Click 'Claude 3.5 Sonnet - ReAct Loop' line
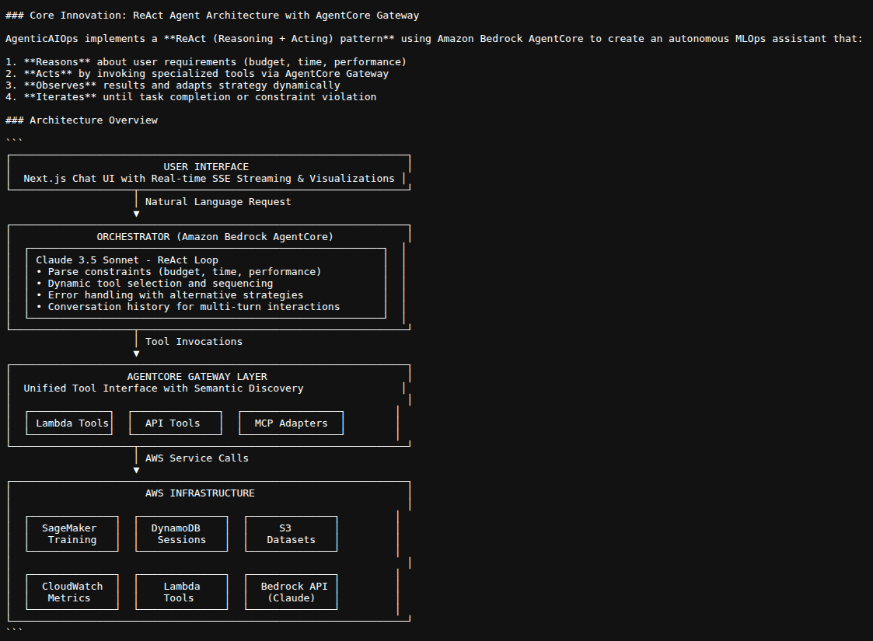This screenshot has width=873, height=641. point(127,260)
